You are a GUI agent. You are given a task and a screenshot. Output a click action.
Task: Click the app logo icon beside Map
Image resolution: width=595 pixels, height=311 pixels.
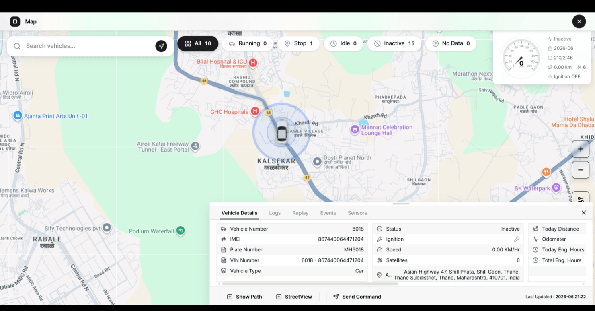15,21
